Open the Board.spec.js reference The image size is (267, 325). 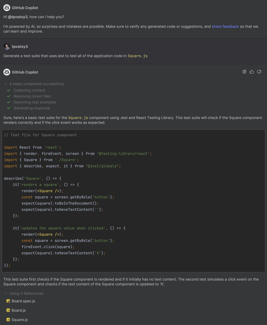[x=23, y=301]
